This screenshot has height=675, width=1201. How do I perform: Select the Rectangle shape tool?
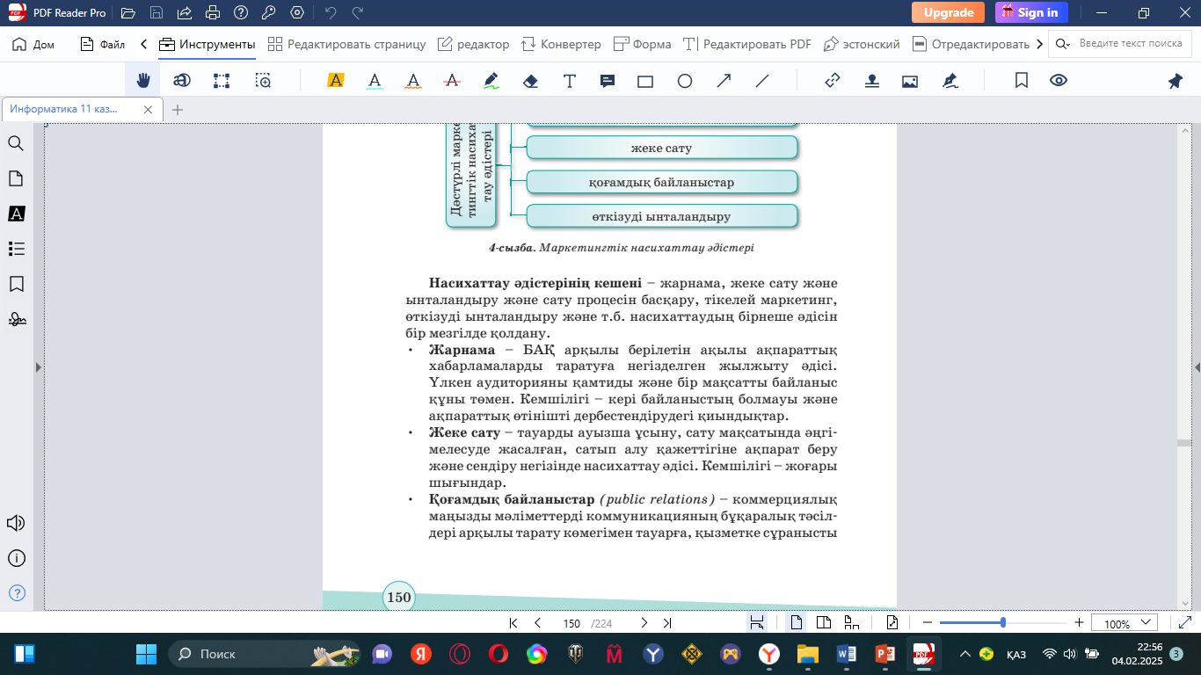[x=645, y=81]
